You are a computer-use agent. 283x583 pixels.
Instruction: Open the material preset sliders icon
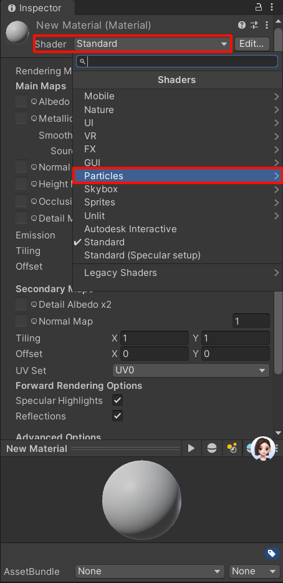[x=254, y=26]
